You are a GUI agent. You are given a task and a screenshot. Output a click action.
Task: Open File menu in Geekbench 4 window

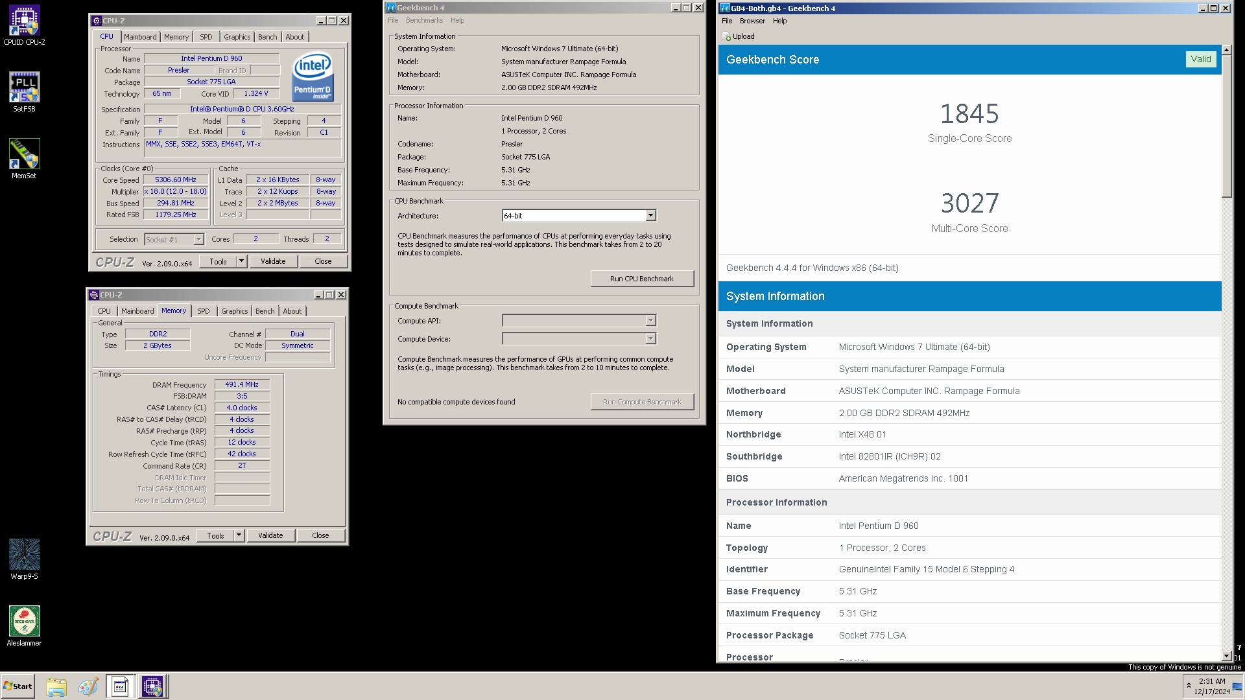tap(393, 20)
